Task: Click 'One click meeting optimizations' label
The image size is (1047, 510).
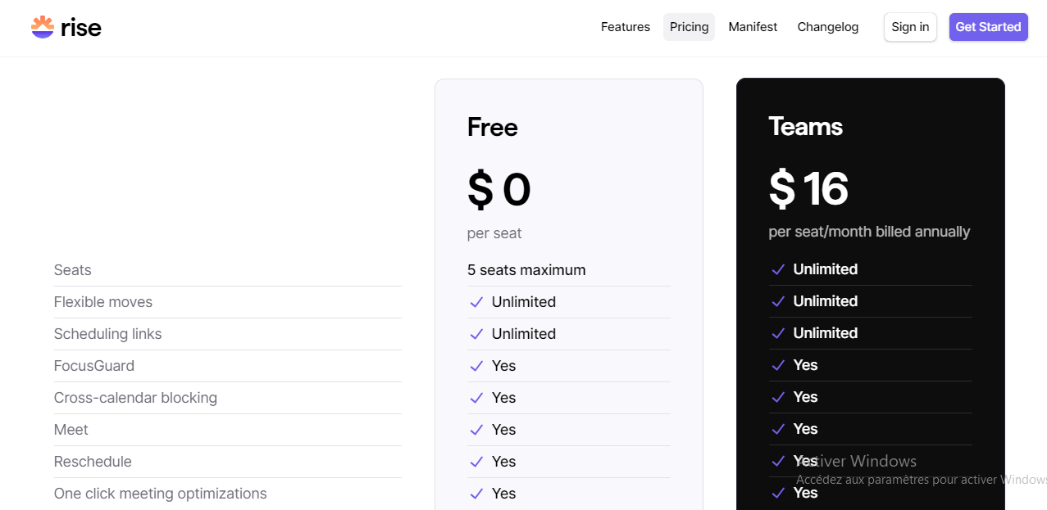Action: [161, 494]
